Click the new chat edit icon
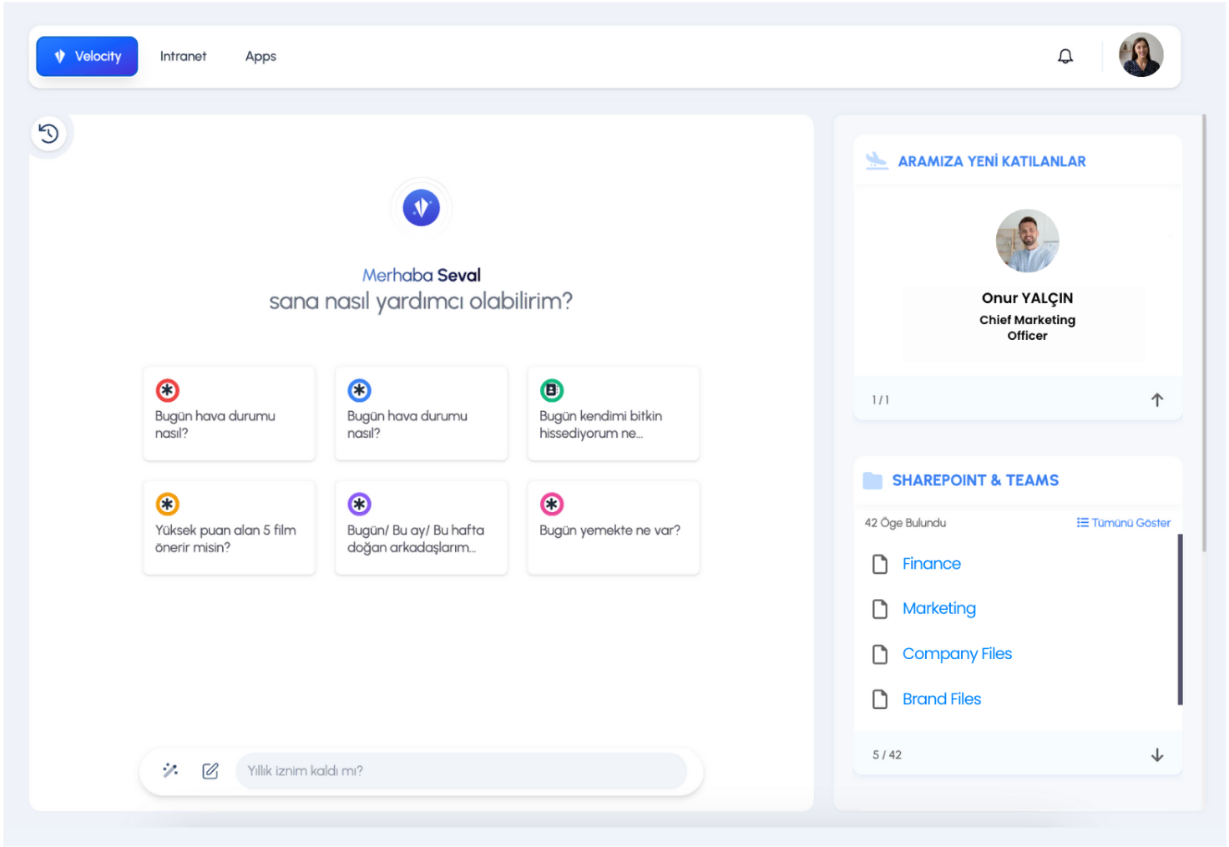1229x847 pixels. [x=210, y=770]
